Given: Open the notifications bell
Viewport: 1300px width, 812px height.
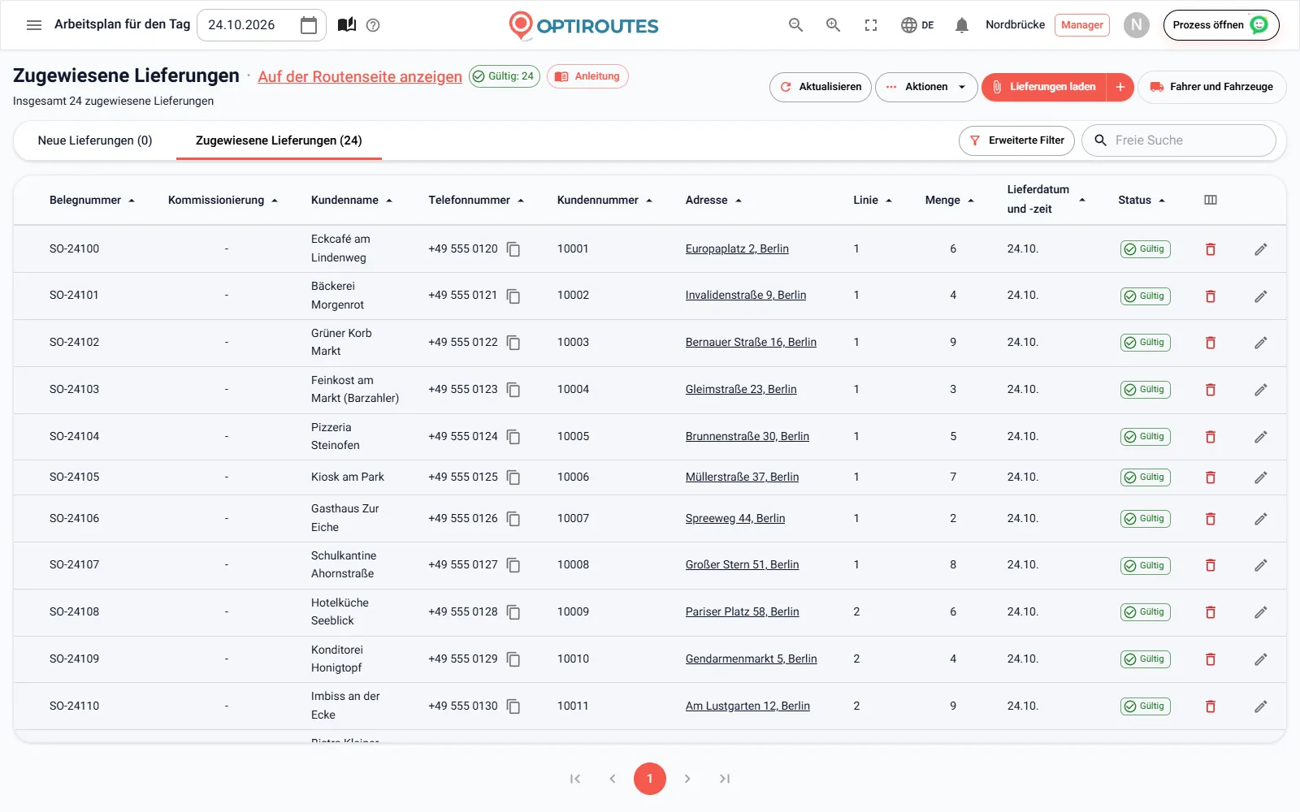Looking at the screenshot, I should tap(962, 25).
